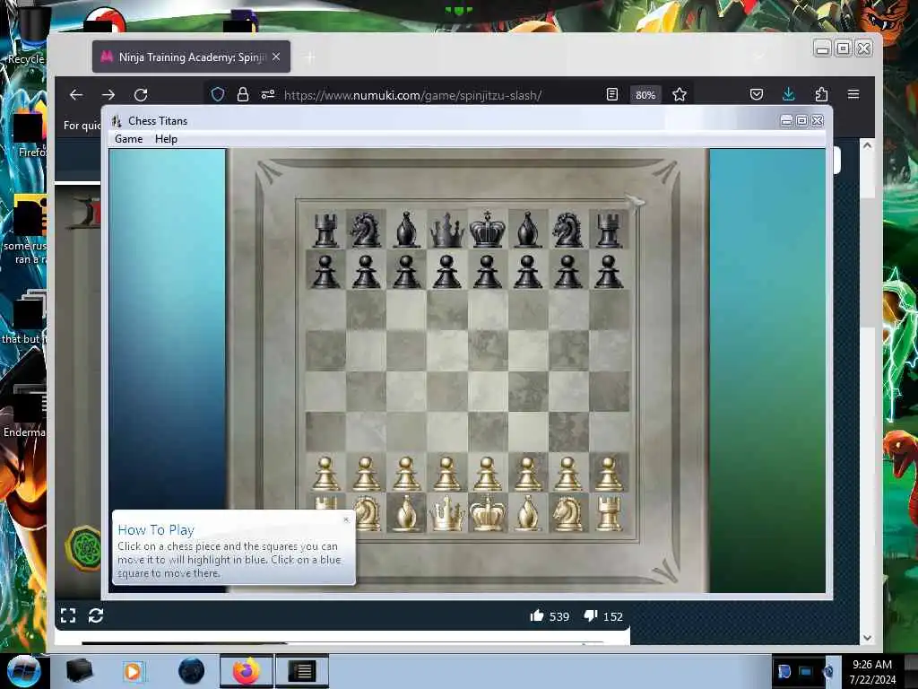Toggle fullscreen for the Numuki game
This screenshot has height=689, width=918.
pos(68,615)
